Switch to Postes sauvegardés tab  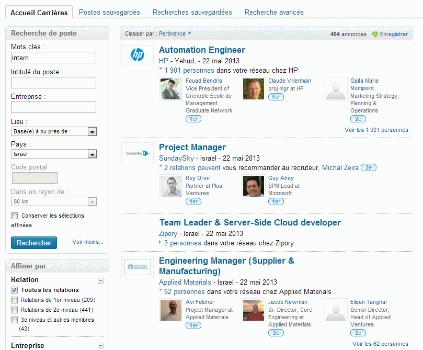coord(109,13)
